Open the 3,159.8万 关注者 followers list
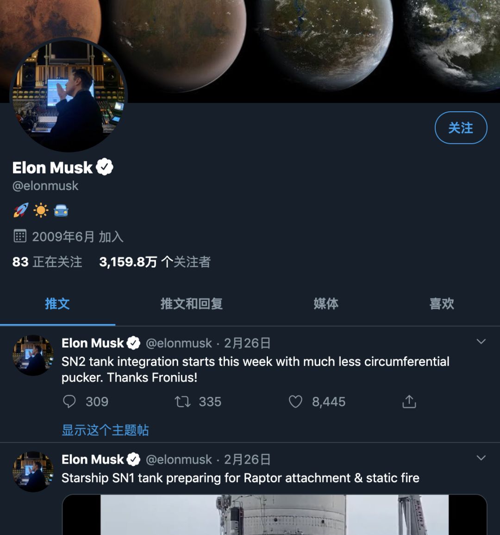This screenshot has height=535, width=500. [x=155, y=262]
